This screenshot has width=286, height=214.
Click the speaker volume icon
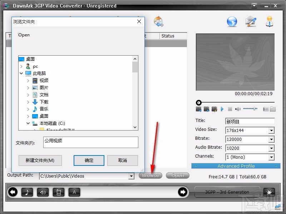tap(238, 109)
